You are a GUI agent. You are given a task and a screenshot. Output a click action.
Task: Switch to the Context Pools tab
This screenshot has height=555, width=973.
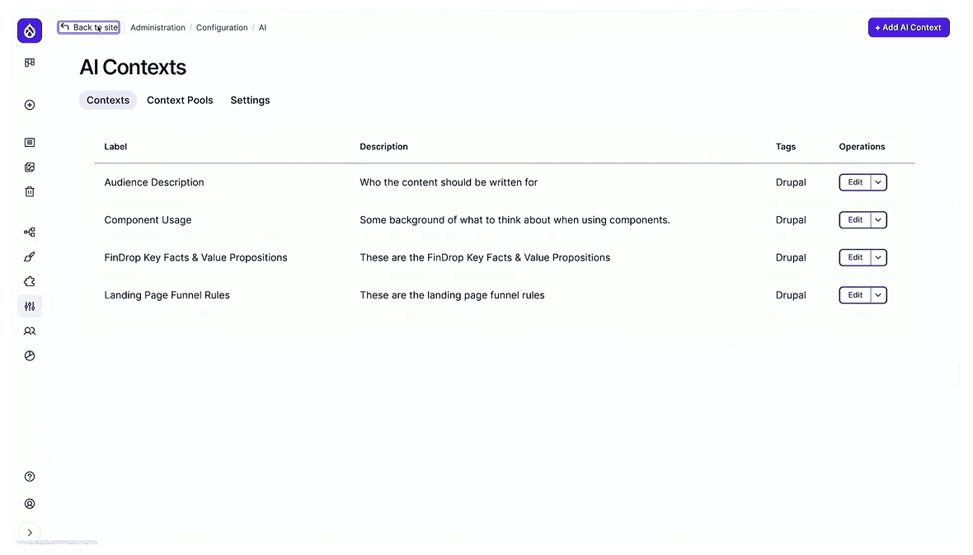pos(180,100)
